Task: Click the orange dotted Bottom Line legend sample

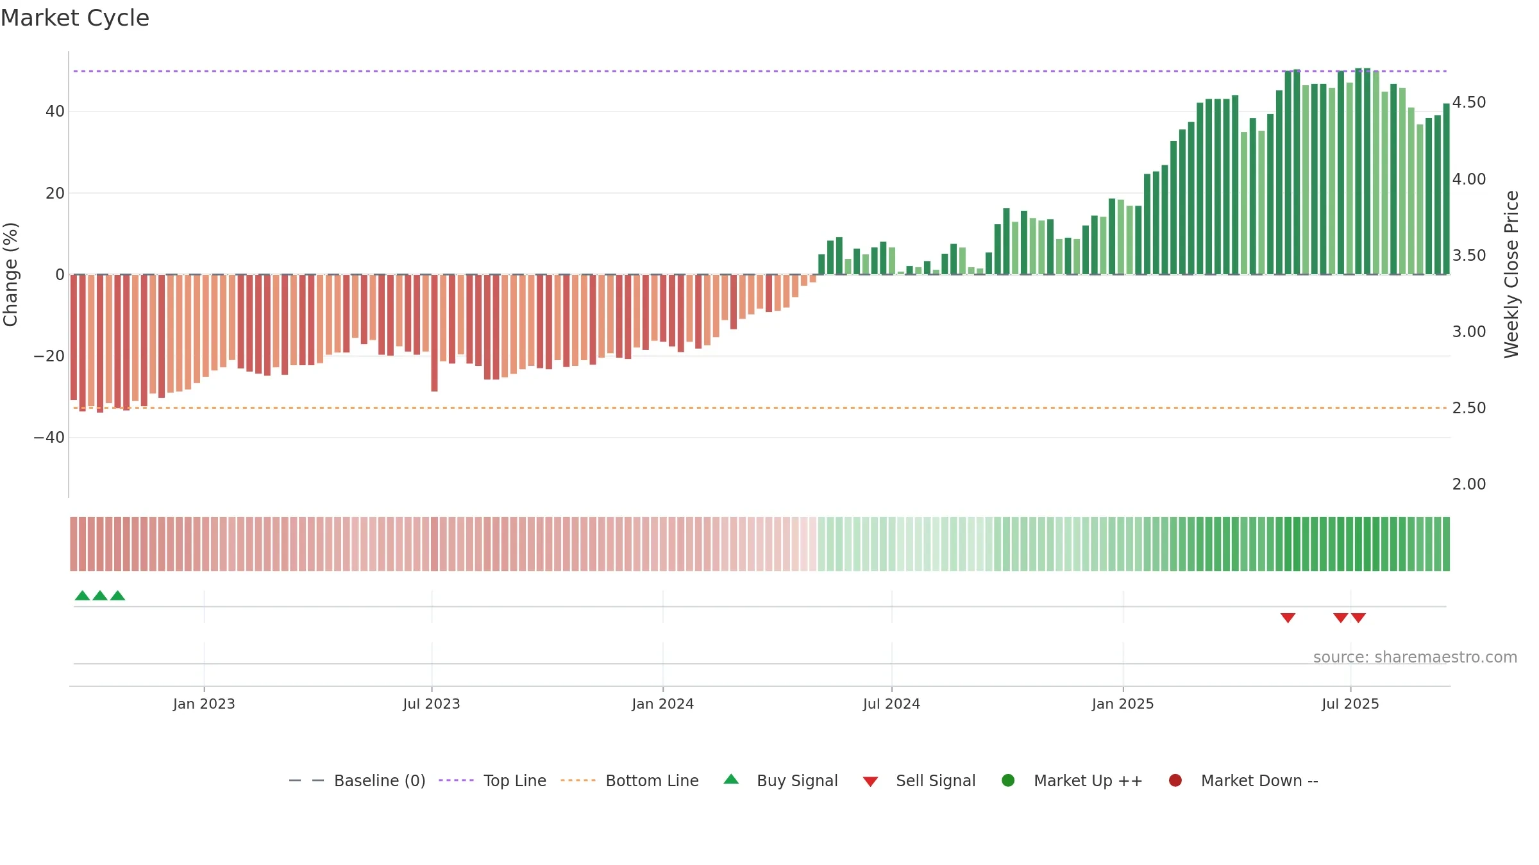Action: point(578,780)
